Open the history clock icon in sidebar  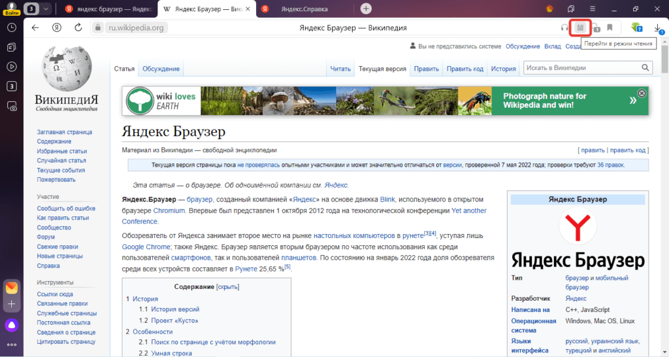coord(12,28)
